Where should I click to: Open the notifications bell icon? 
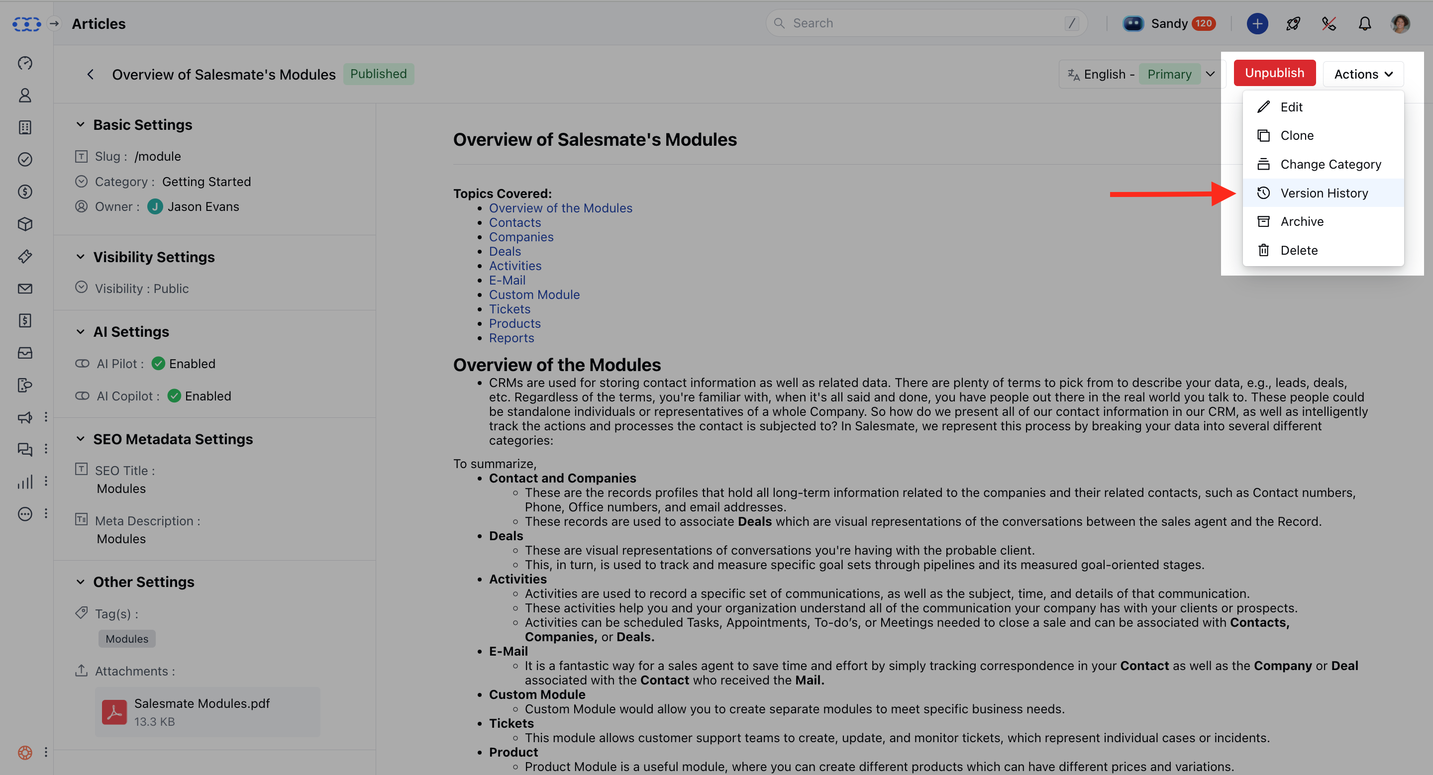(x=1364, y=23)
